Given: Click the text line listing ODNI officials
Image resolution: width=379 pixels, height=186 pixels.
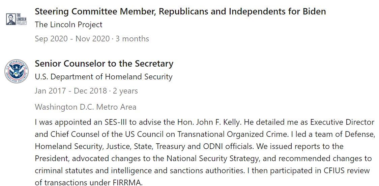Looking at the screenshot, I should 189,146.
